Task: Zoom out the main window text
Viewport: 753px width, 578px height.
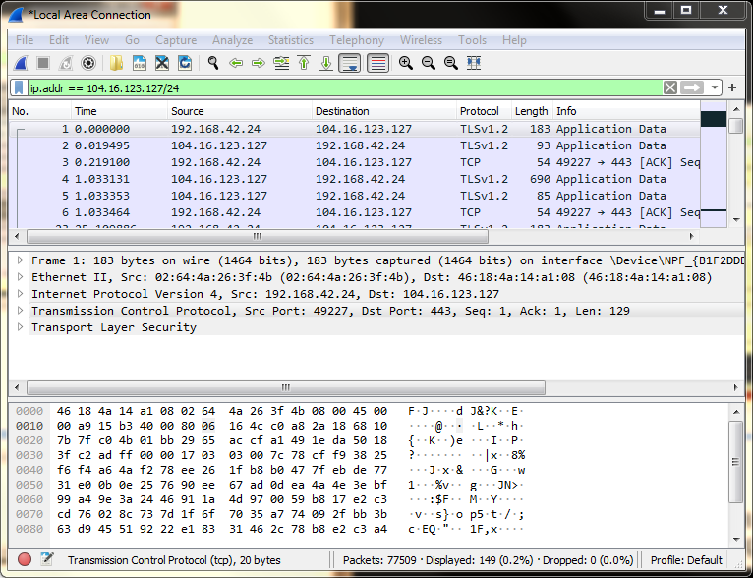Action: [429, 63]
